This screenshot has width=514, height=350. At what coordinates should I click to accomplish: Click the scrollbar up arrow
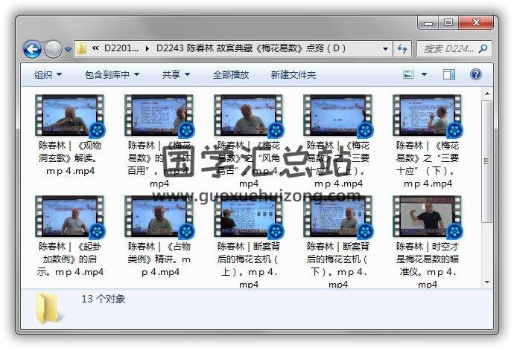coord(487,94)
